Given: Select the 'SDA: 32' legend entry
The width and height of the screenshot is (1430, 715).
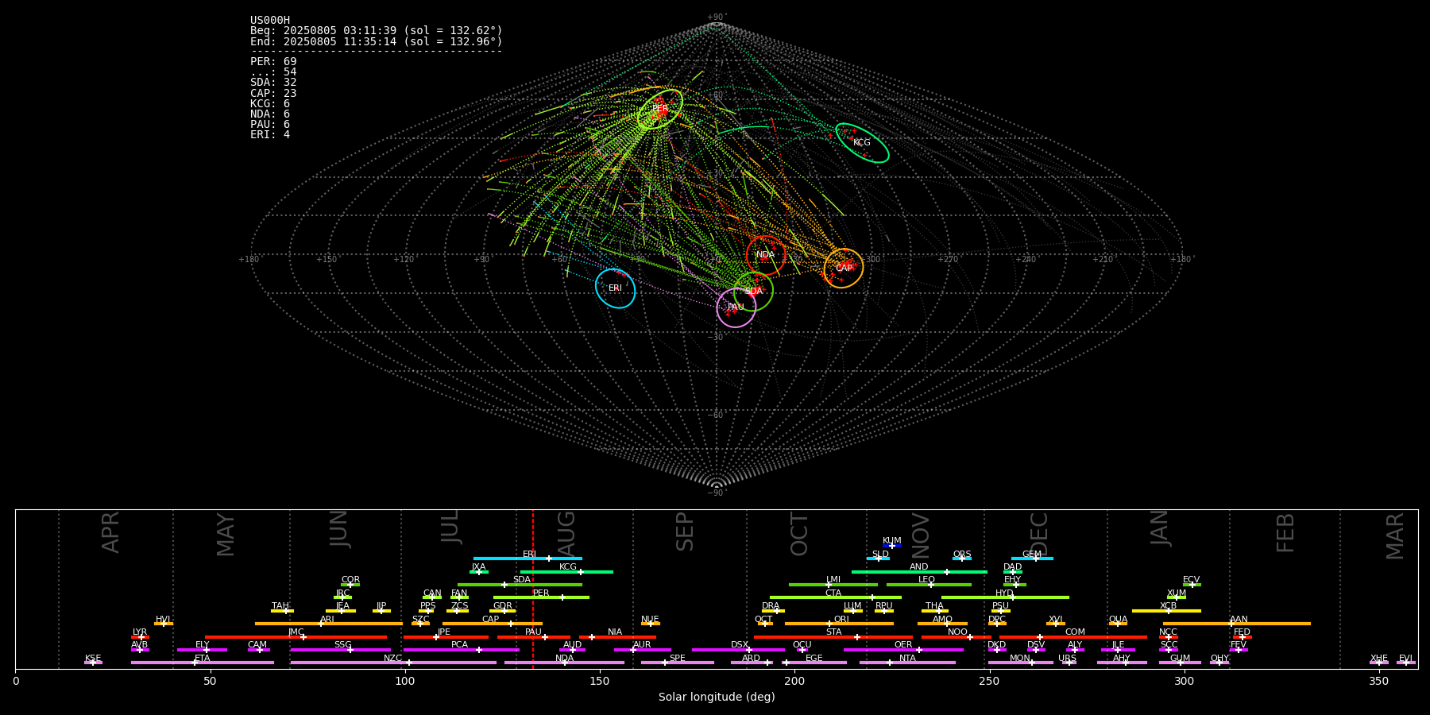Looking at the screenshot, I should coord(273,83).
